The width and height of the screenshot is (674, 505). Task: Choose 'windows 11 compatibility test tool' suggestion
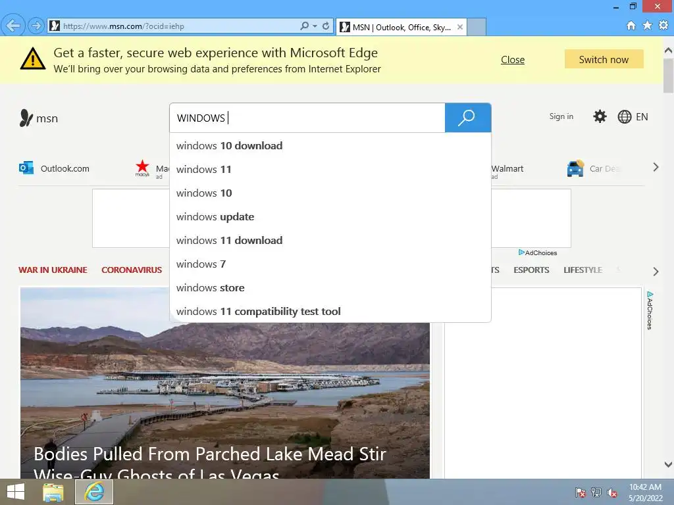pos(330,311)
